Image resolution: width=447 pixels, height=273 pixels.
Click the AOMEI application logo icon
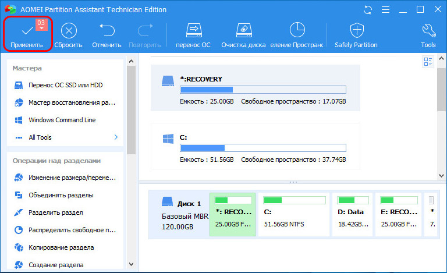(10, 9)
